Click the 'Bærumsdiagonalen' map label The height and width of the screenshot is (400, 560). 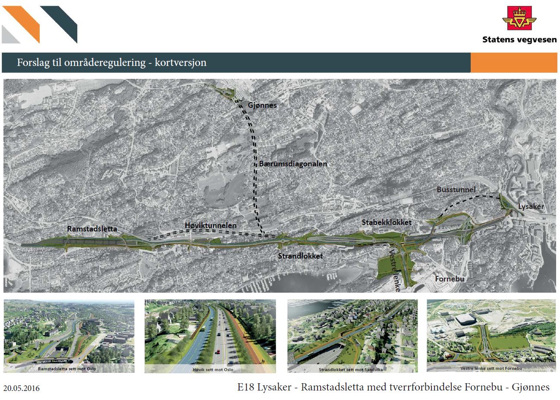(x=293, y=164)
